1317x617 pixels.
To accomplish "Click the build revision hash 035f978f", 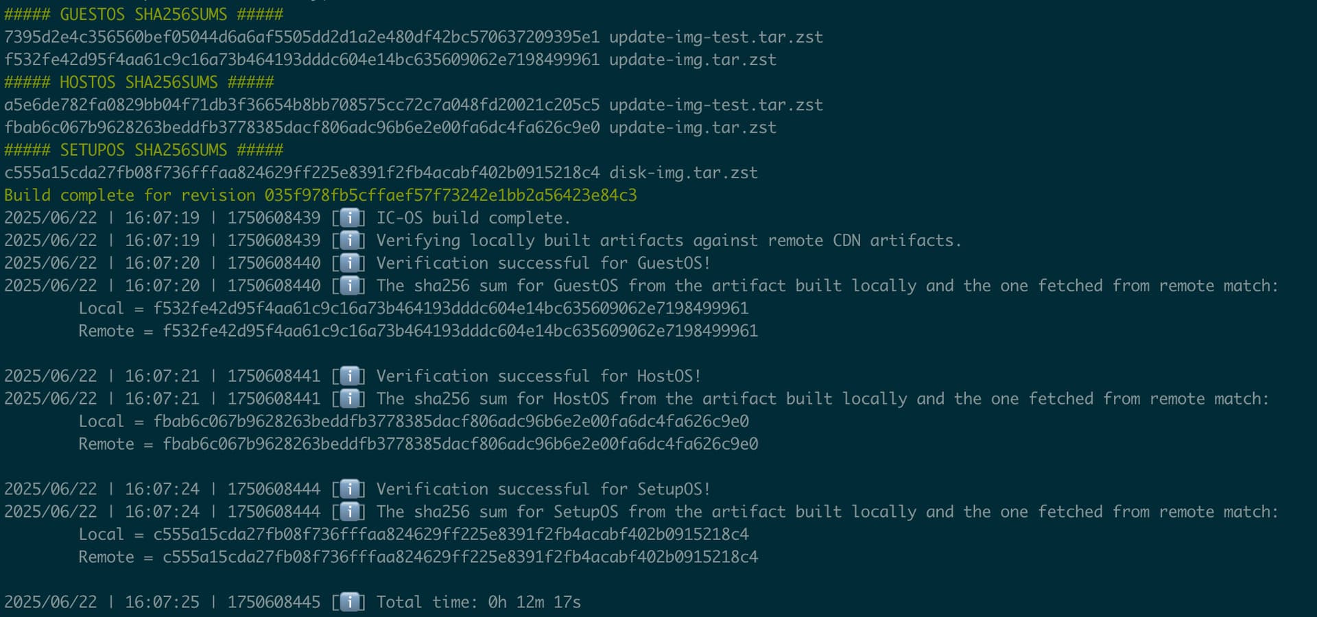I will 451,195.
